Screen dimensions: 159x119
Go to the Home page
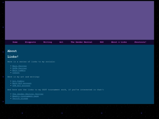pos(15,42)
